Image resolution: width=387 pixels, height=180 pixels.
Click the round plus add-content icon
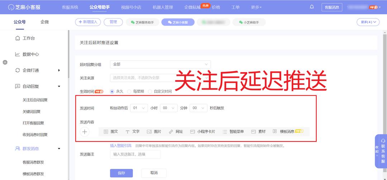[x=85, y=132]
